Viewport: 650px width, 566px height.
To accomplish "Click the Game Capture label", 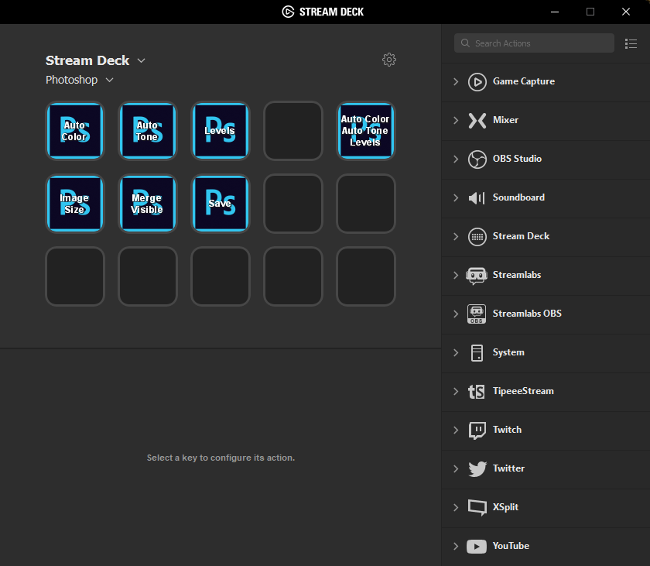I will pyautogui.click(x=524, y=81).
